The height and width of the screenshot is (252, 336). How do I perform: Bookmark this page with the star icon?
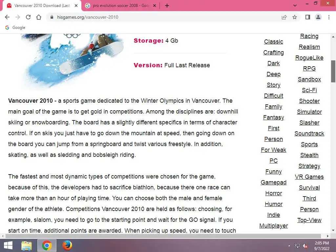click(295, 17)
